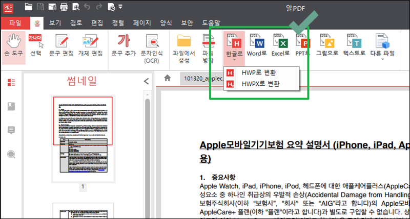Convert PDF using 텍스트로 text button
This screenshot has height=219, width=410.
354,45
